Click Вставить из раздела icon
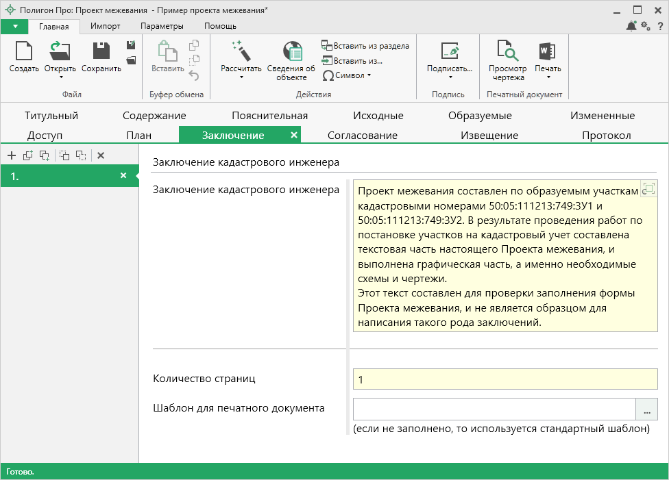Viewport: 669px width, 480px height. click(x=327, y=46)
